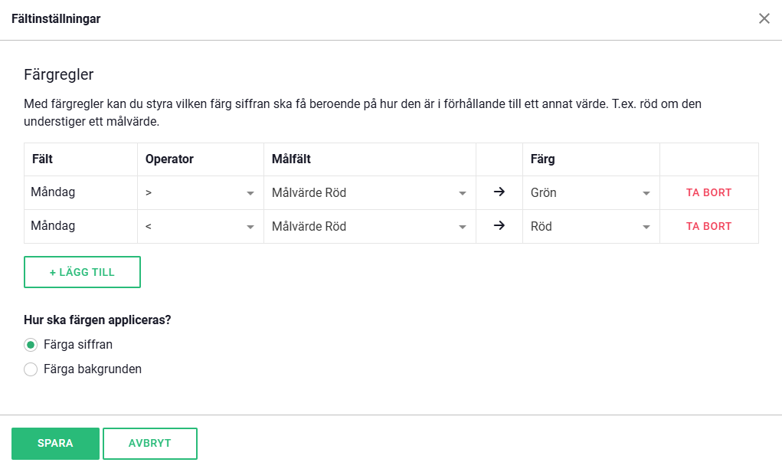Open the operator dropdown showing ">"
This screenshot has height=469, width=782.
tap(200, 193)
